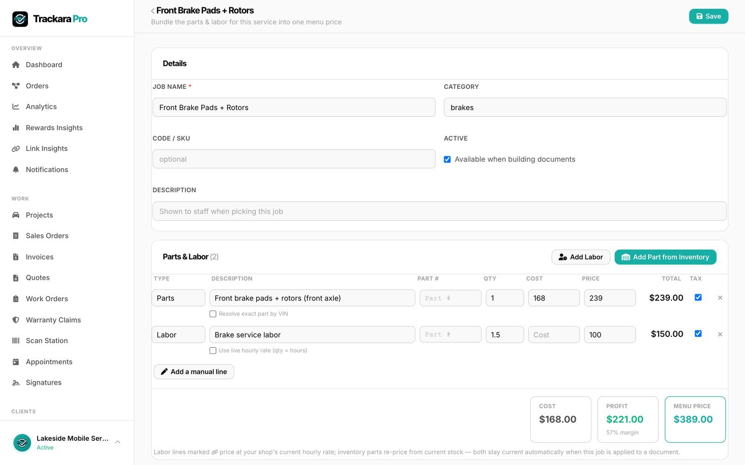Click the Parts type field
The image size is (745, 465).
click(x=178, y=298)
